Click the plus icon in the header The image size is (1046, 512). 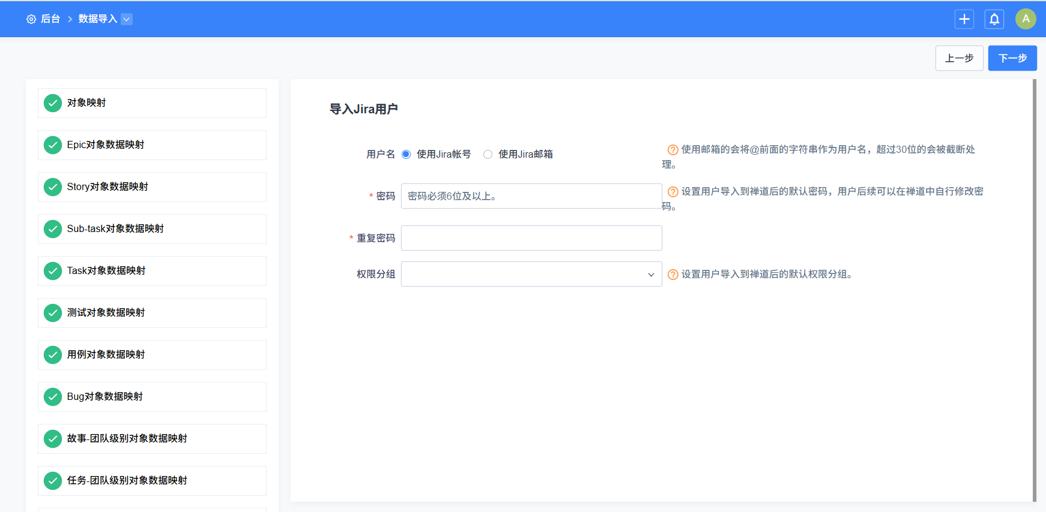point(964,19)
